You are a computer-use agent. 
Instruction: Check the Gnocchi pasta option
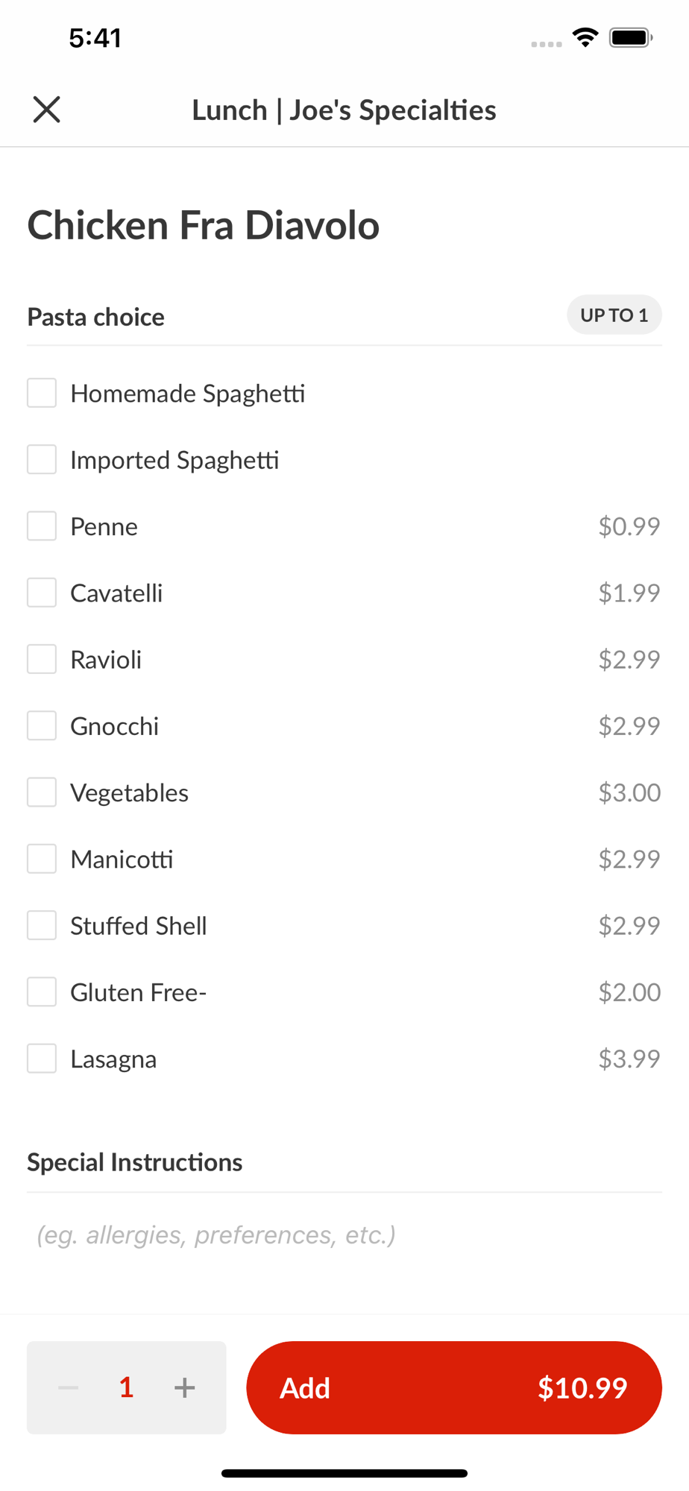(42, 725)
